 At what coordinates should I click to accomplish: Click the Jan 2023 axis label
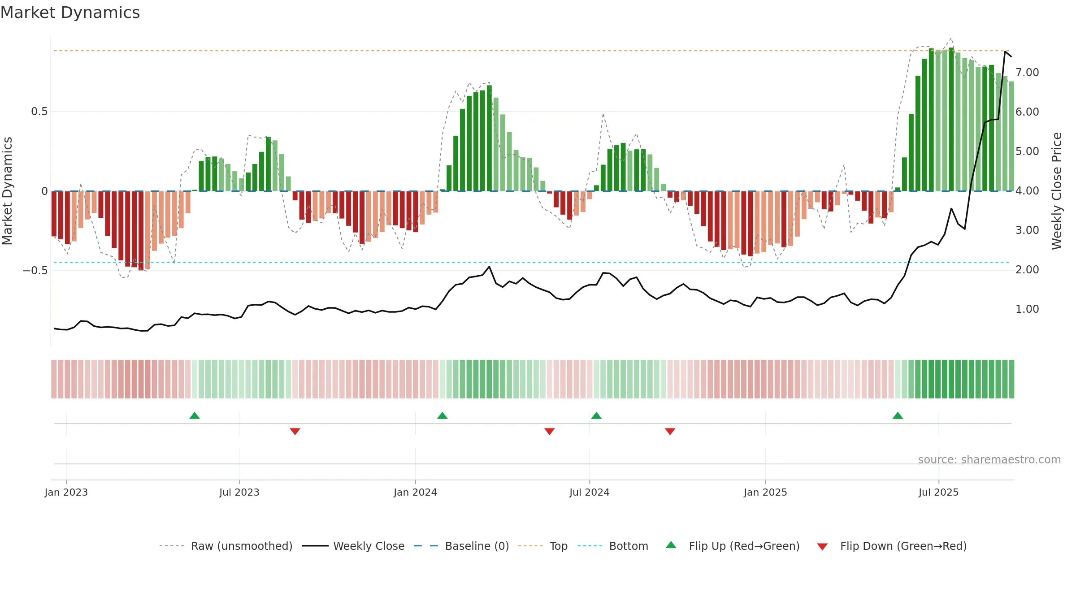point(66,492)
